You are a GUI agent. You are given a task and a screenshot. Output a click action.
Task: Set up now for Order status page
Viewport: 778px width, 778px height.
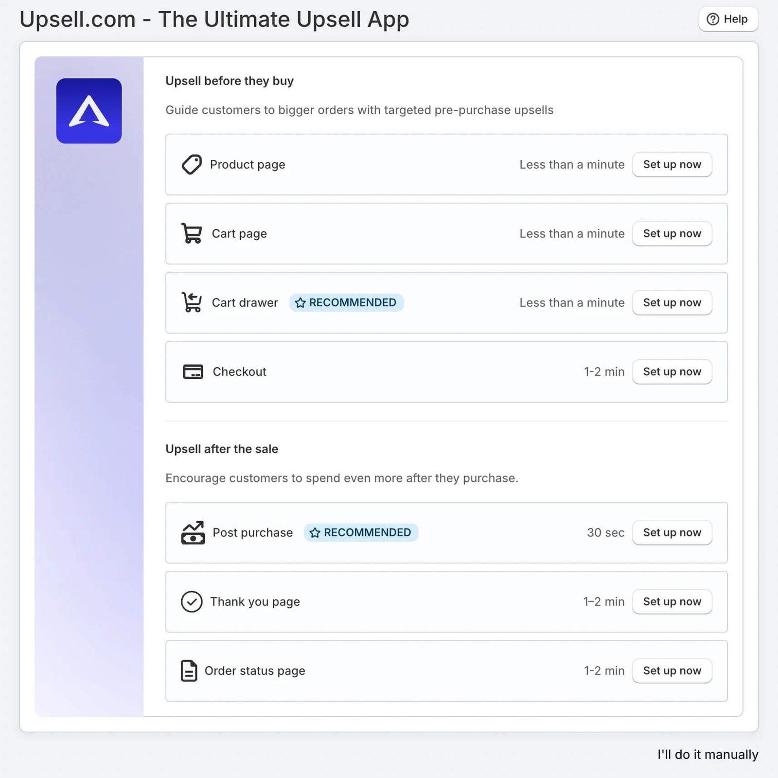pos(672,671)
